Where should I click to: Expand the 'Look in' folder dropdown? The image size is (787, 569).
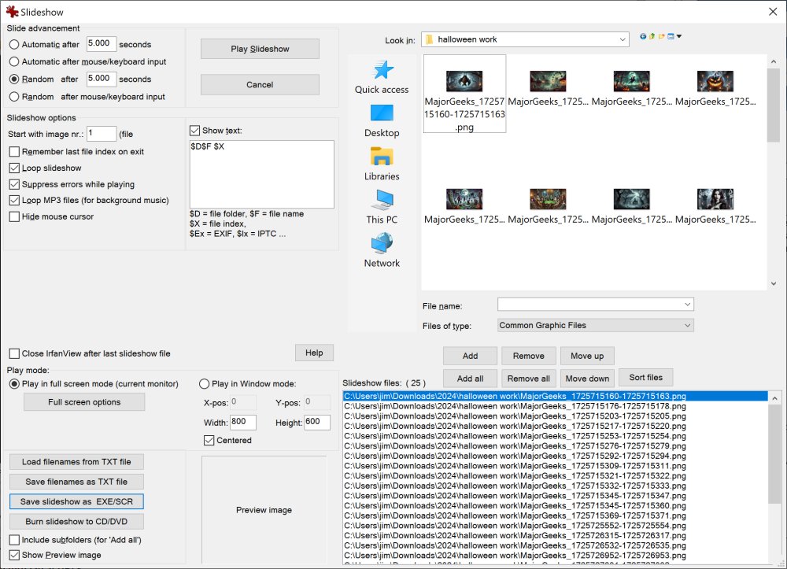pos(623,39)
